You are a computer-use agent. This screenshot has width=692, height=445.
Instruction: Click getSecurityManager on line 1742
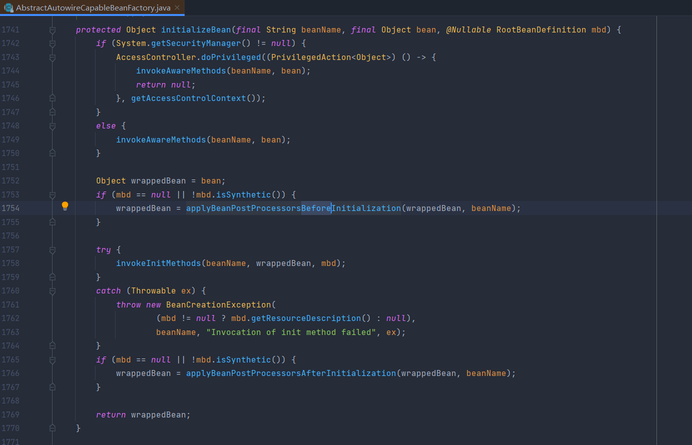click(196, 43)
